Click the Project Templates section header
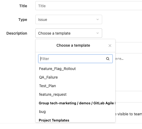 (54, 120)
